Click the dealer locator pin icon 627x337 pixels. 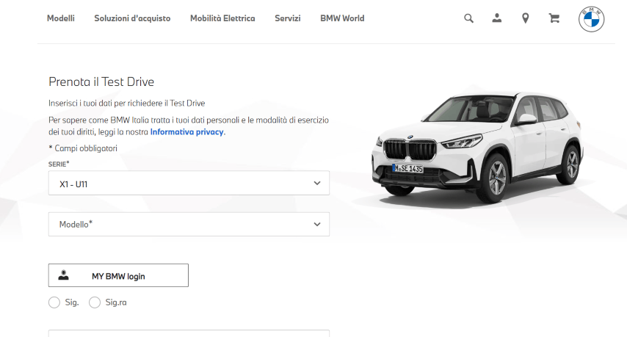526,18
